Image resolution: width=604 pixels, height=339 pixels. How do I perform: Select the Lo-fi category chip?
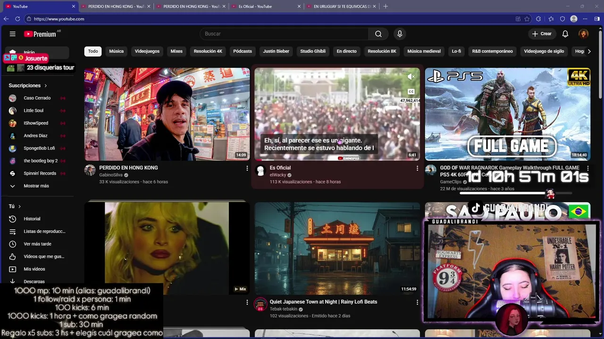(x=456, y=51)
